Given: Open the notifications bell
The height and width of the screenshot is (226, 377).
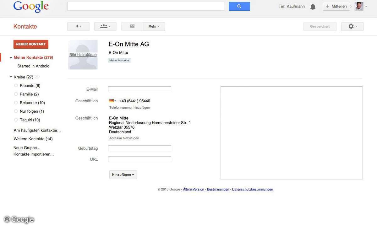Looking at the screenshot, I should pos(313,7).
